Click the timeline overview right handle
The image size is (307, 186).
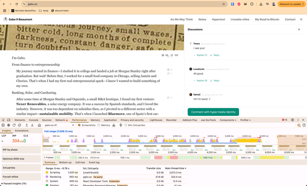[278, 137]
